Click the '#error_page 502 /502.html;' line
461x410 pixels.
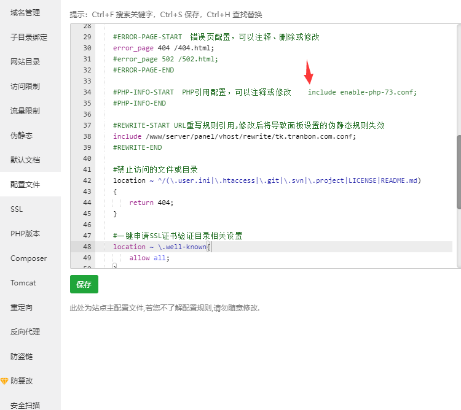[x=165, y=59]
